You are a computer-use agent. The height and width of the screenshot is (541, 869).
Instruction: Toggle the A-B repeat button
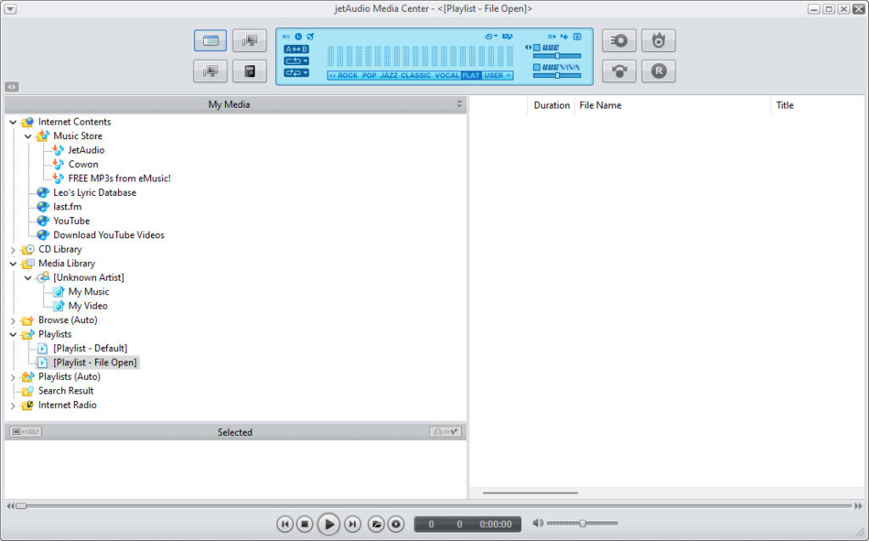tap(296, 49)
